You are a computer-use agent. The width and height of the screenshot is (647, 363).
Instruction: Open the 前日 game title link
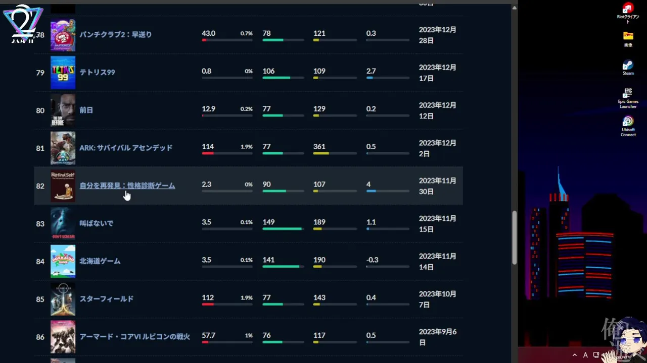(x=86, y=110)
